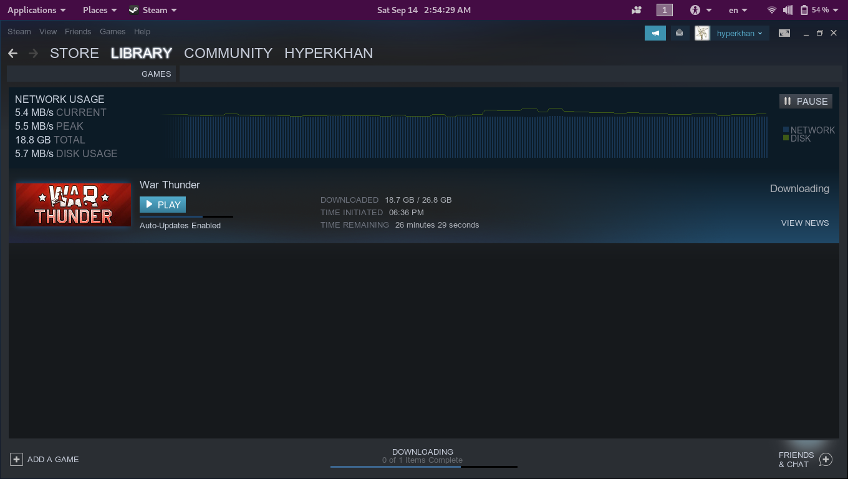Image resolution: width=848 pixels, height=479 pixels.
Task: Open the Applications menu in top panel
Action: [x=36, y=10]
